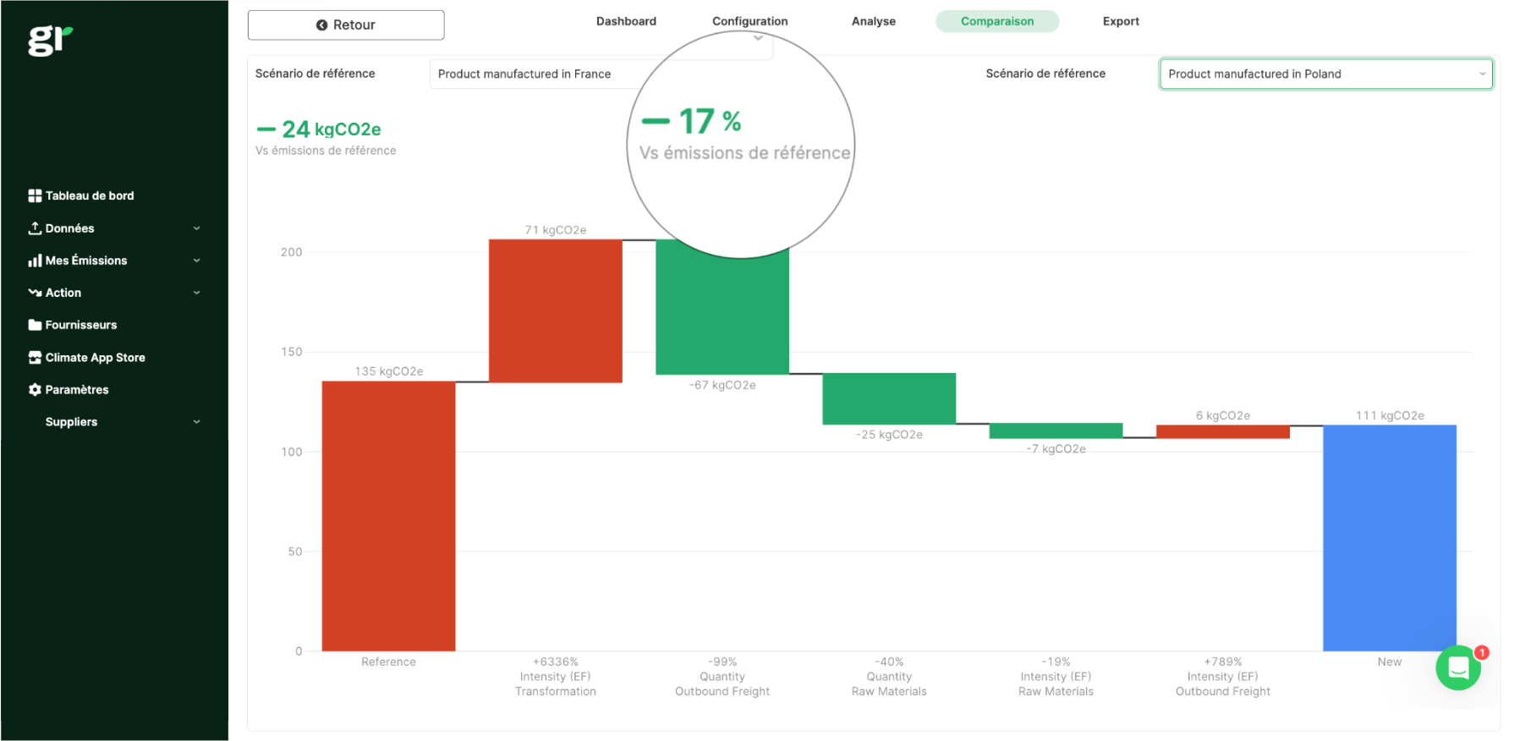Screen dimensions: 1536x741
Task: Click the Tableau de bord grid icon
Action: pyautogui.click(x=35, y=196)
